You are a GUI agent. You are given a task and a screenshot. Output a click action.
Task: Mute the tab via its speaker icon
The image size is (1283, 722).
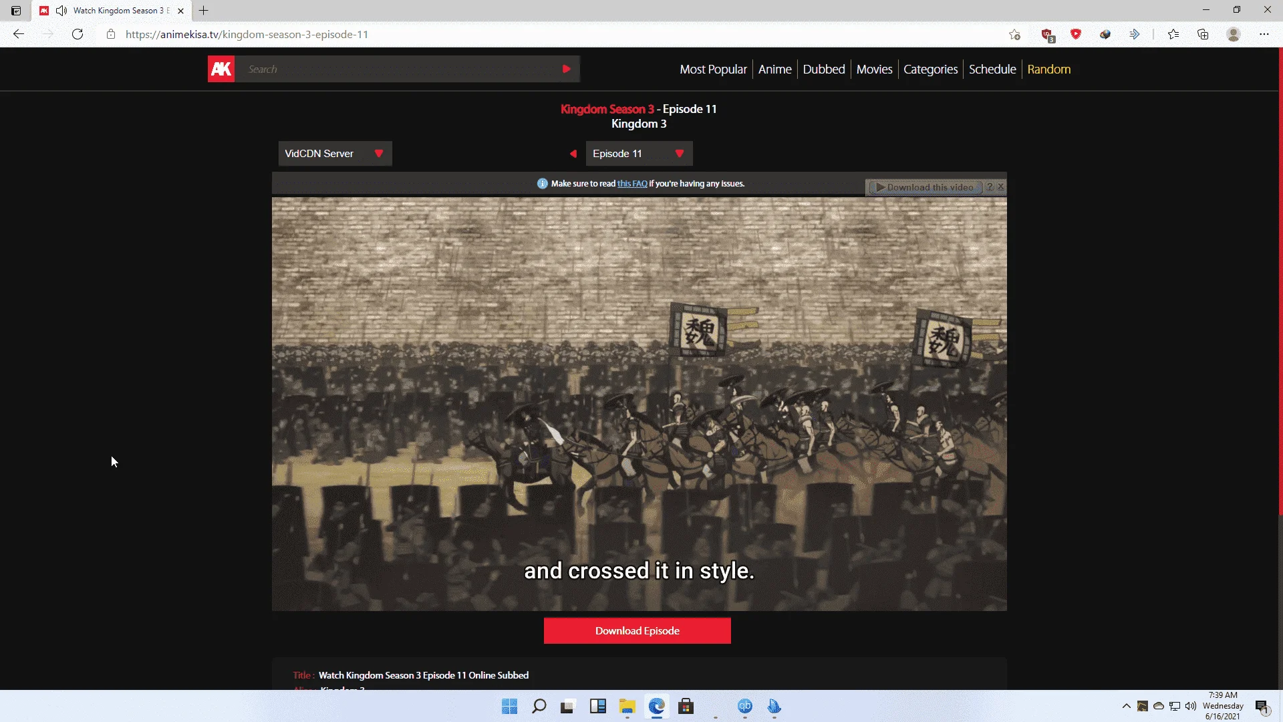click(61, 11)
